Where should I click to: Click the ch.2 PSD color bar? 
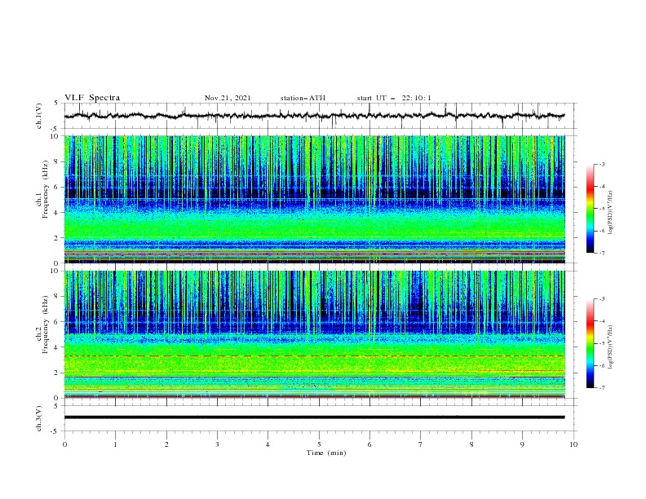pyautogui.click(x=590, y=343)
